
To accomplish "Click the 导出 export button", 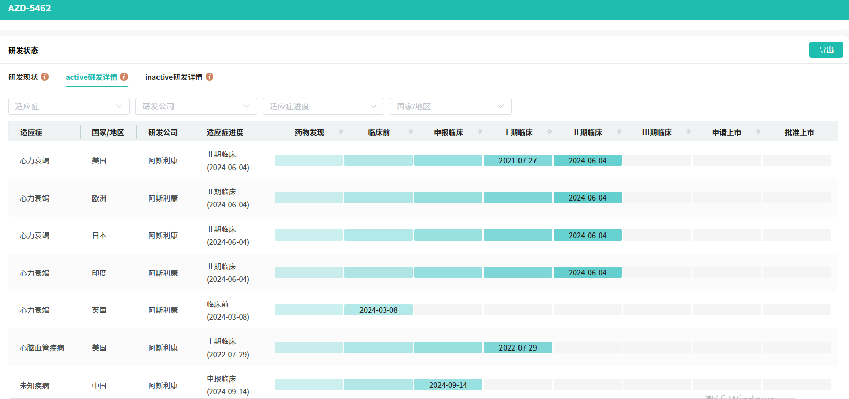I will pos(826,50).
